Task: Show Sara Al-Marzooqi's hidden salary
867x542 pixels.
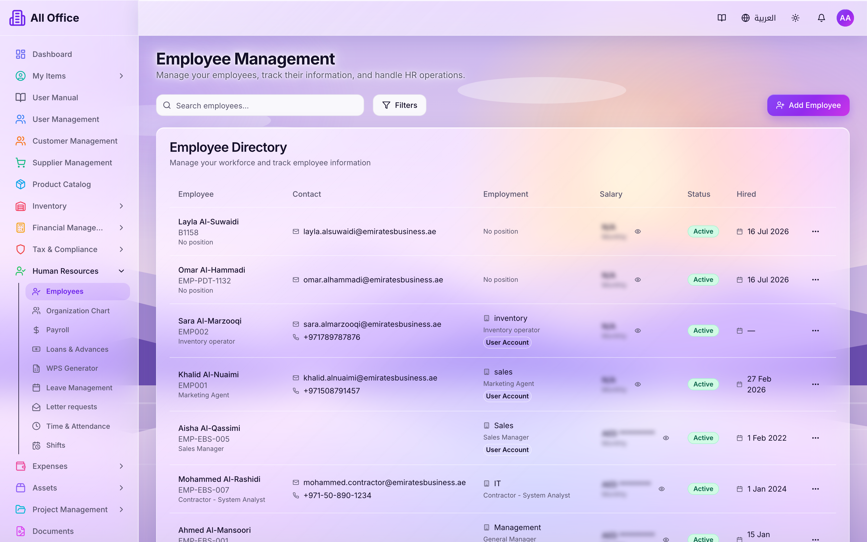Action: 638,331
